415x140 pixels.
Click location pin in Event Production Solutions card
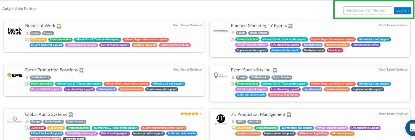[27, 77]
